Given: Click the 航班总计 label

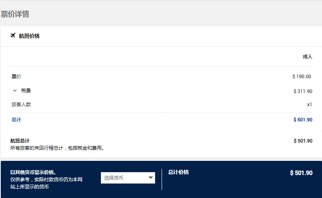Looking at the screenshot, I should click(20, 141).
